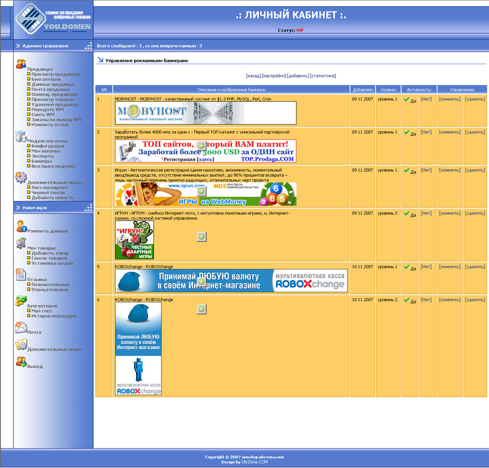Open the Навигация panel header
The image size is (489, 468).
point(54,207)
